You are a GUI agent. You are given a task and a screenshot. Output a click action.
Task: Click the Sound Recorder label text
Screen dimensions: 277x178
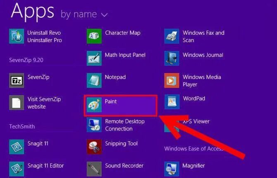(x=124, y=166)
